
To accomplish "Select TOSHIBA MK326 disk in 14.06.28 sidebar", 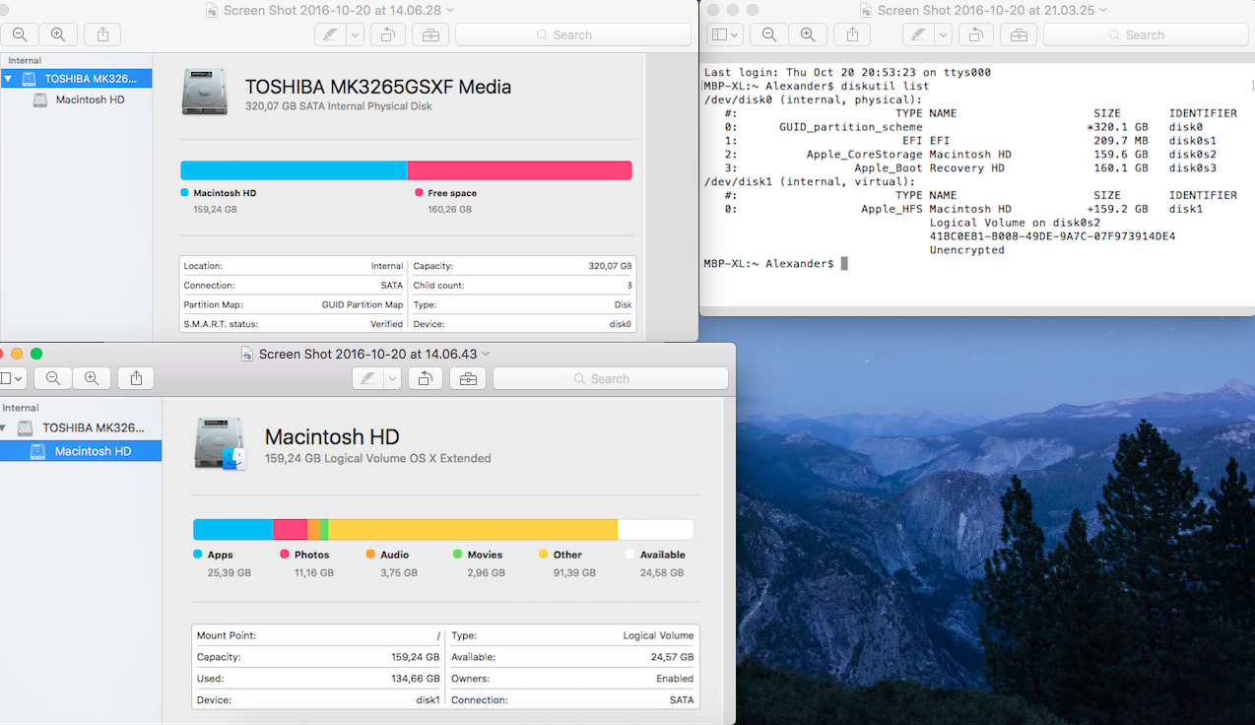I will click(x=77, y=78).
